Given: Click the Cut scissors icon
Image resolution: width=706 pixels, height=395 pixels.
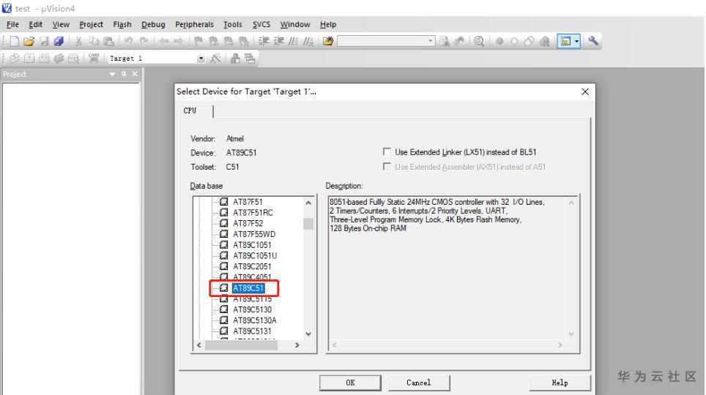Looking at the screenshot, I should pyautogui.click(x=79, y=42).
